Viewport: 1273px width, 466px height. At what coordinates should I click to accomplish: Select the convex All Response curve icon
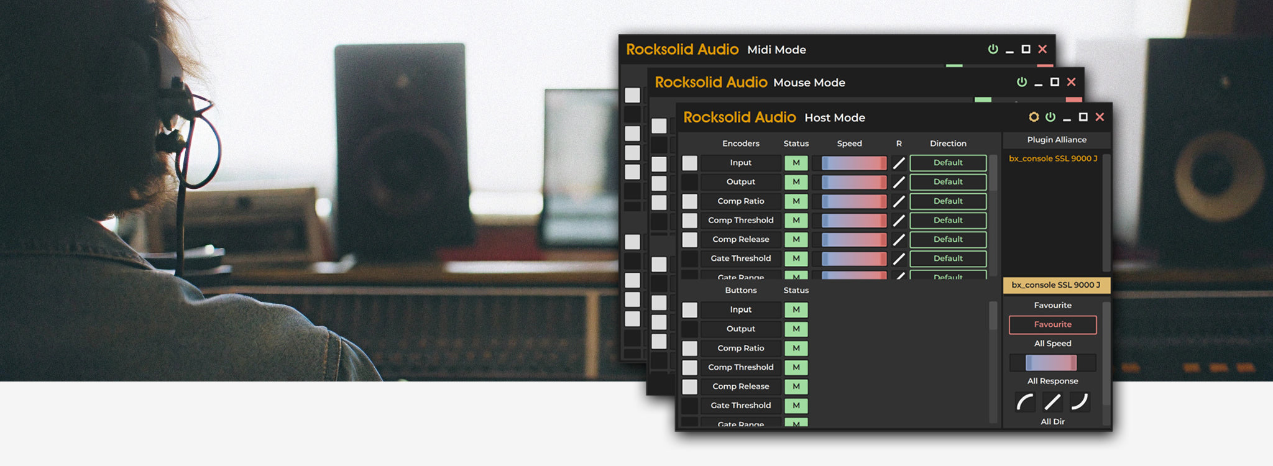[x=1025, y=402]
